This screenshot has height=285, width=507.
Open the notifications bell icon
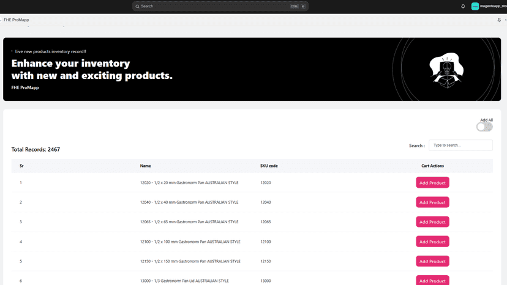[463, 6]
